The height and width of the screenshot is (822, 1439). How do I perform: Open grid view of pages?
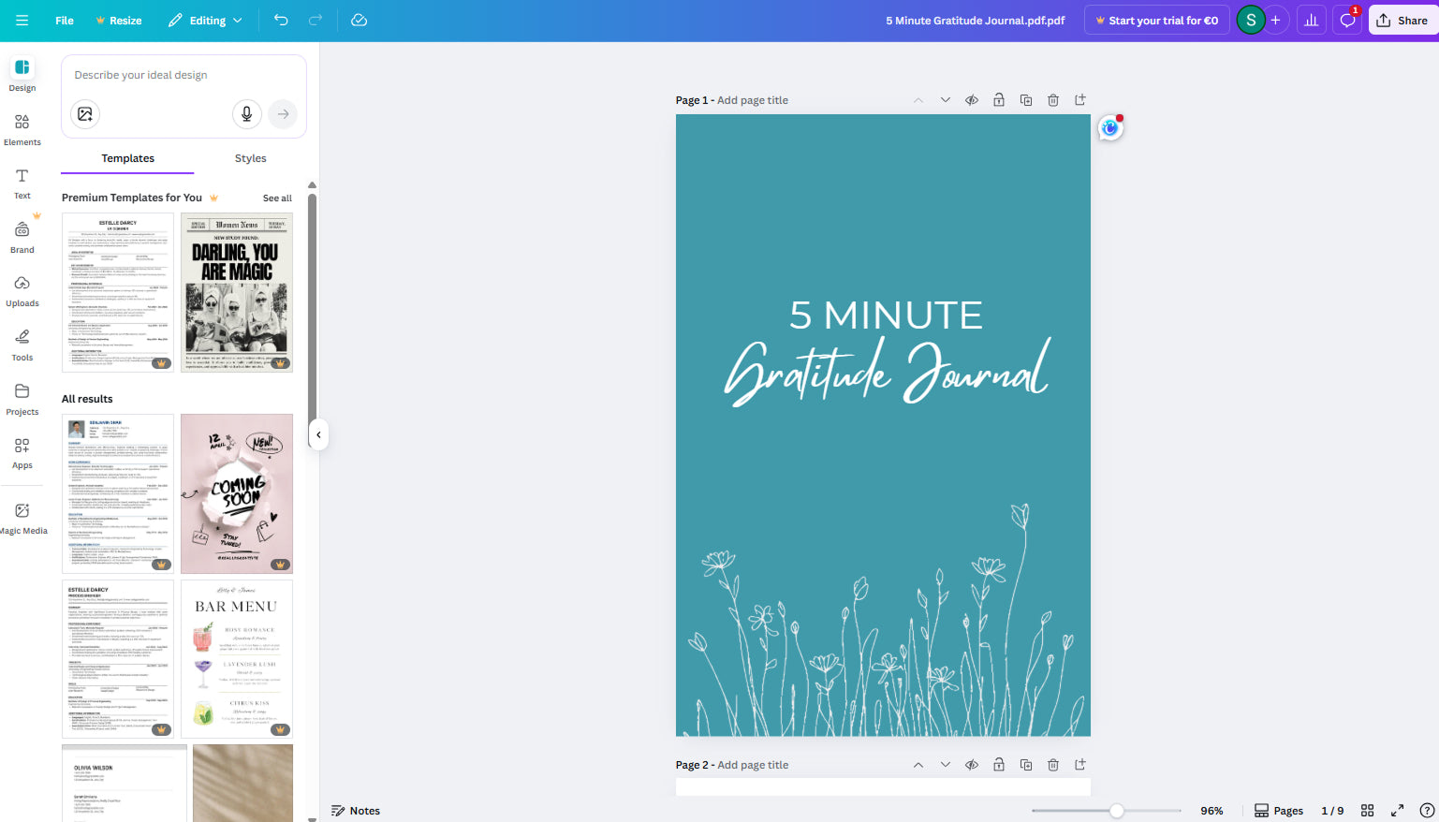1367,811
